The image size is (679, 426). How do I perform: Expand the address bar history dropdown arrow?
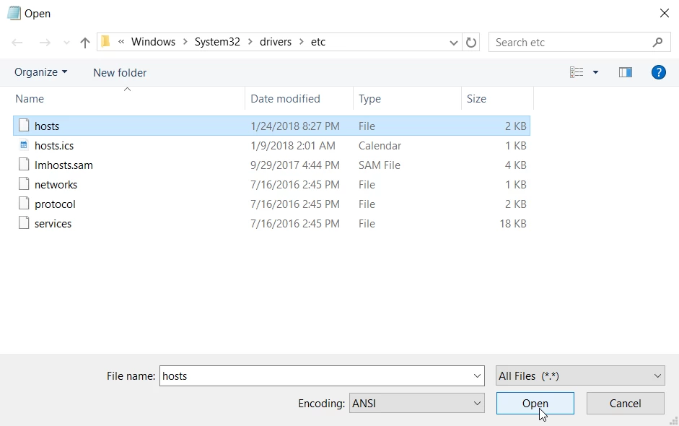coord(454,42)
